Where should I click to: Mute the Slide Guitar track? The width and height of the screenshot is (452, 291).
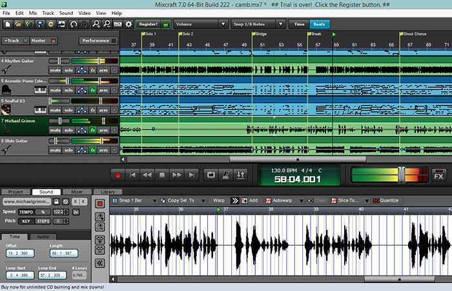click(x=55, y=150)
